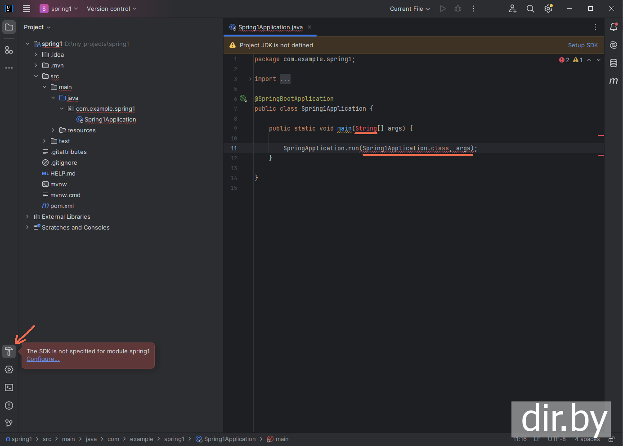Open the Build tool window hammer icon
Image resolution: width=623 pixels, height=446 pixels.
coord(9,351)
